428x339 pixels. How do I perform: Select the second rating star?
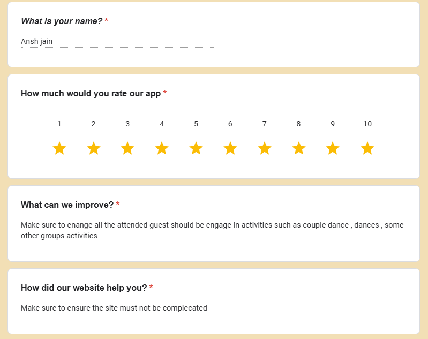pos(94,148)
